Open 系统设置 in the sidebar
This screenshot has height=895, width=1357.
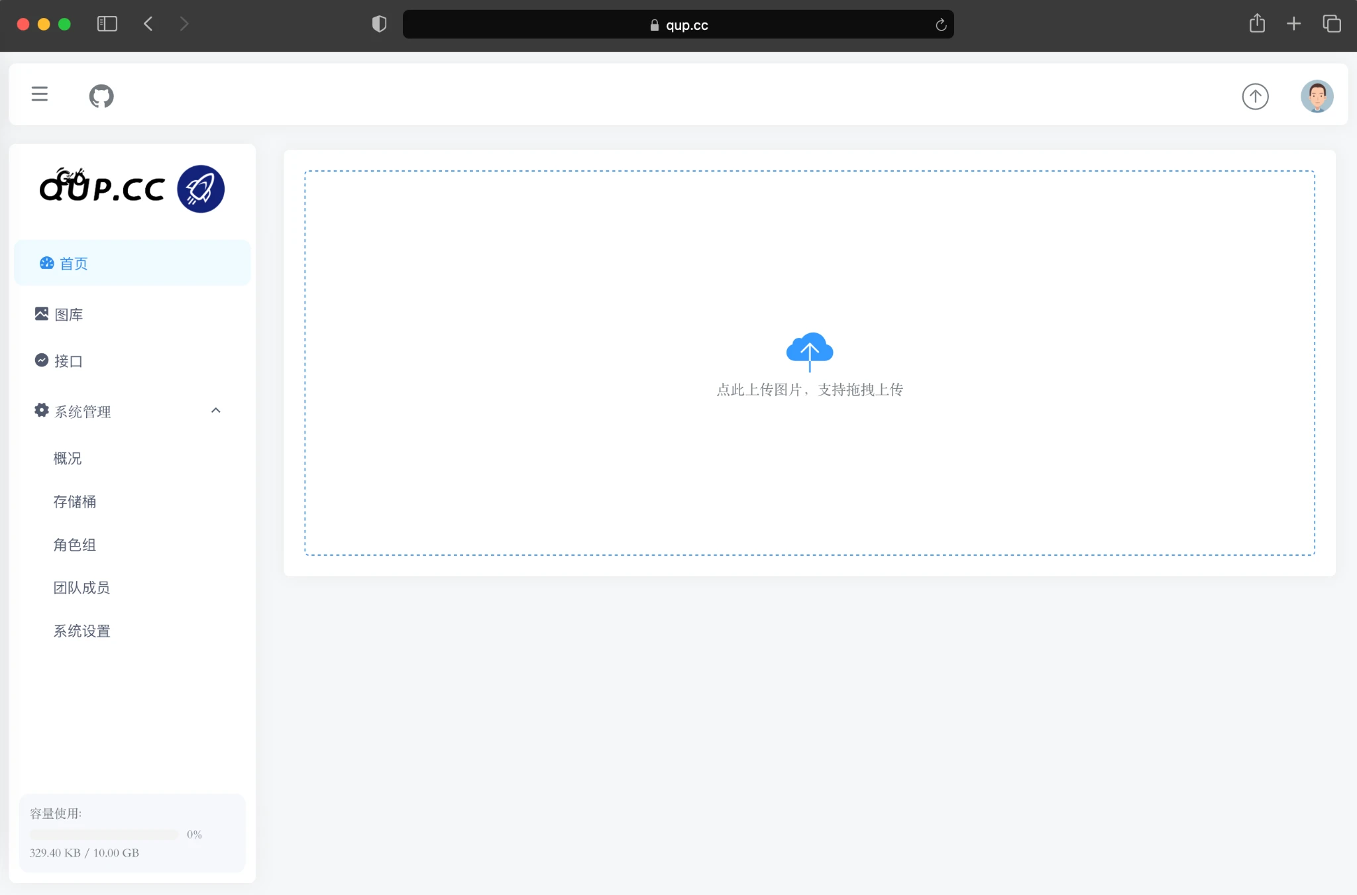(81, 631)
